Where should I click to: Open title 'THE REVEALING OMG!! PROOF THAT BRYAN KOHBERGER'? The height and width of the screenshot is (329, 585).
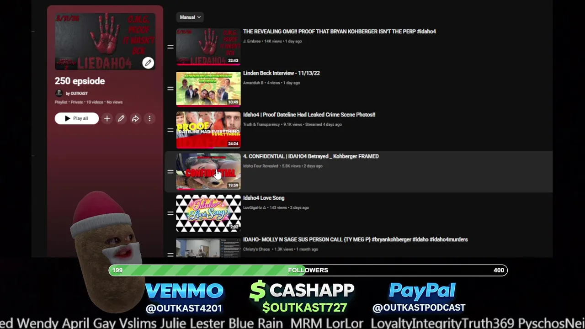tap(339, 32)
